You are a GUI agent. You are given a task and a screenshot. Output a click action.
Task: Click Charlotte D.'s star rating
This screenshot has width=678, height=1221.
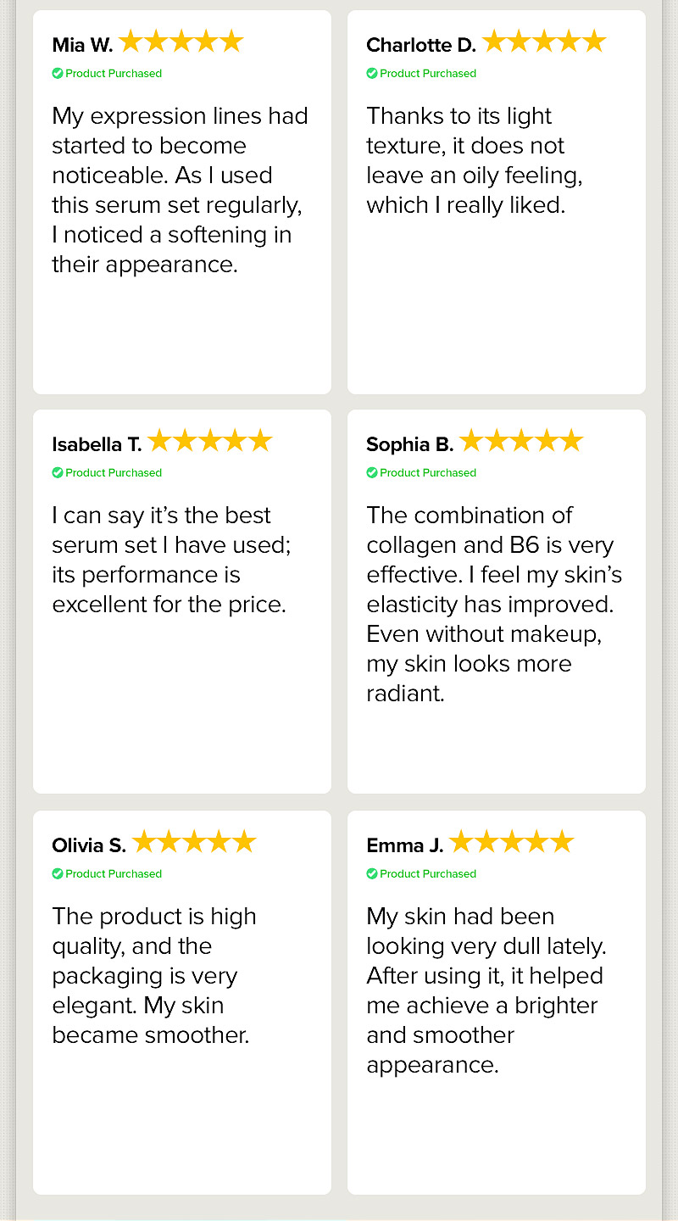pyautogui.click(x=544, y=42)
